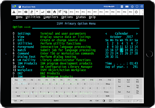Select the SCLM option
The image size is (155, 108).
coord(21,67)
